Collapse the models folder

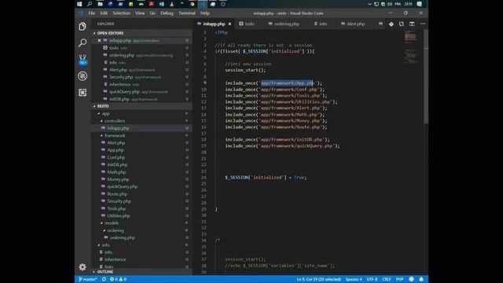pyautogui.click(x=112, y=223)
